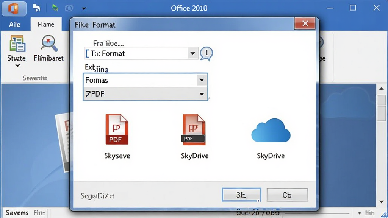Screen dimensions: 388x218
Task: Minimize the Office 2010 window
Action: 330,8
